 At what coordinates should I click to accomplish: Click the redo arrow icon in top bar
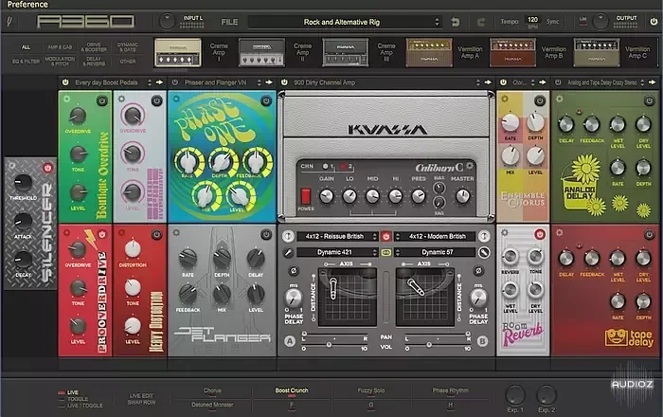[x=481, y=22]
